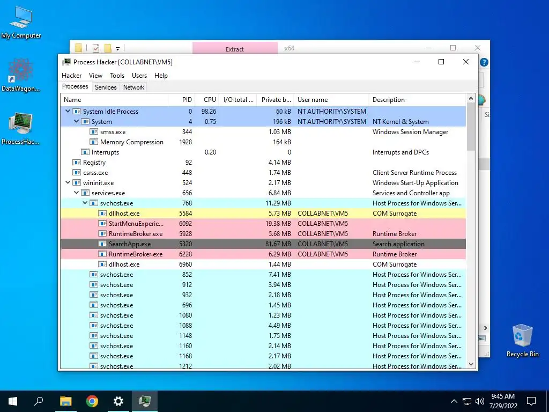Select svchost.exe with PID 1088

263,326
